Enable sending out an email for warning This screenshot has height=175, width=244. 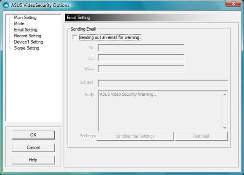tap(75, 37)
